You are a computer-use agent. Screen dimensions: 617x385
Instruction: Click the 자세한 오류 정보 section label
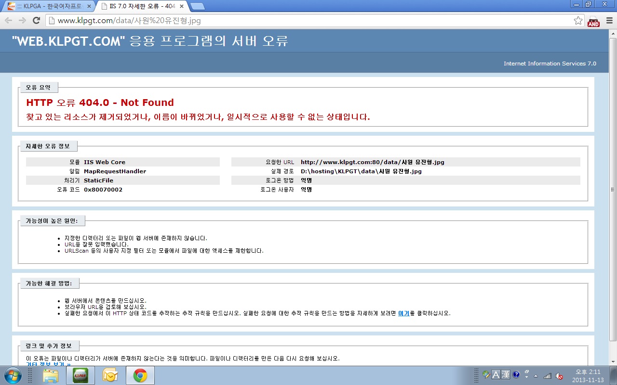tap(48, 146)
